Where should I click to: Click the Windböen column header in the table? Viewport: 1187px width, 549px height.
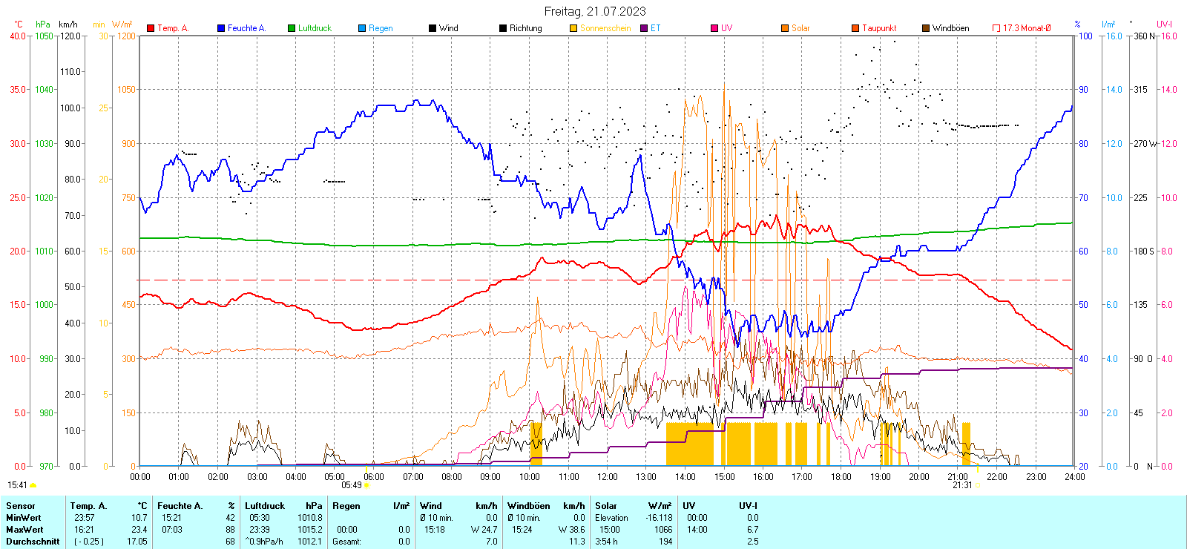529,506
